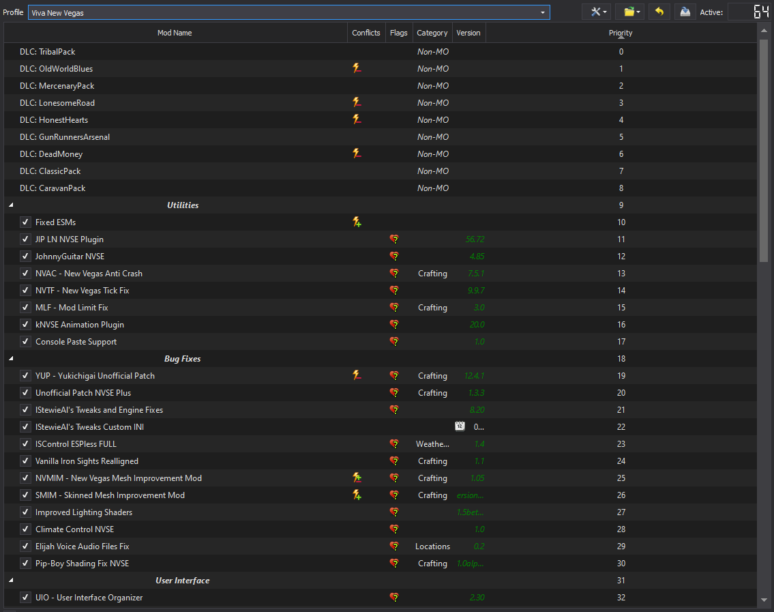This screenshot has height=612, width=774.
Task: Uncheck the JohnnyGuitar NVSE mod checkbox
Action: [x=26, y=257]
